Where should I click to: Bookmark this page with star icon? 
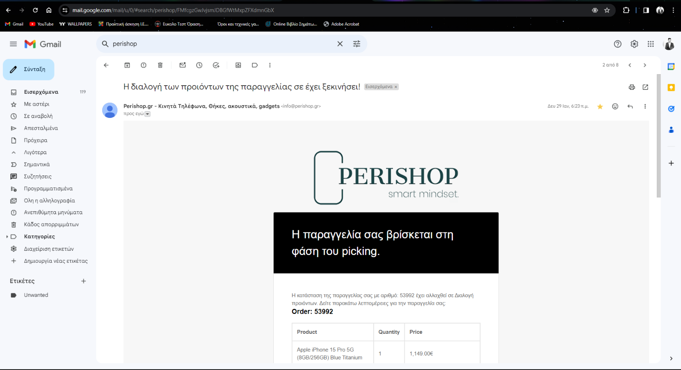point(607,10)
